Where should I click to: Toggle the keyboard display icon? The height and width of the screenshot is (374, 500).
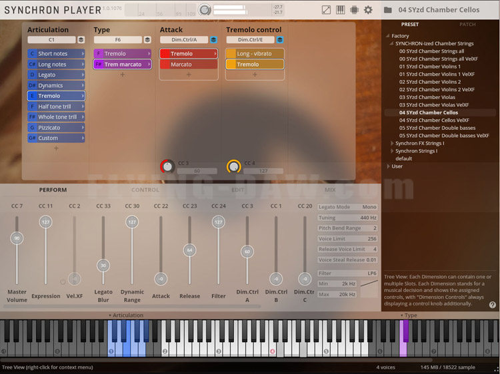point(340,10)
